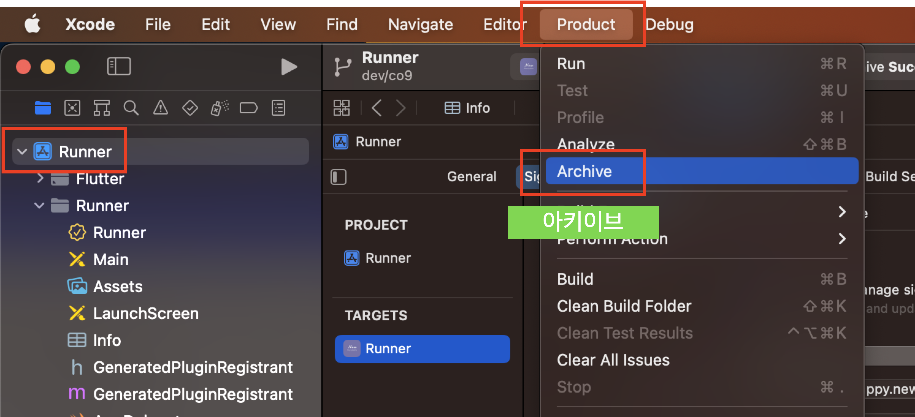Image resolution: width=915 pixels, height=417 pixels.
Task: Open the Project navigator folder icon
Action: [43, 108]
